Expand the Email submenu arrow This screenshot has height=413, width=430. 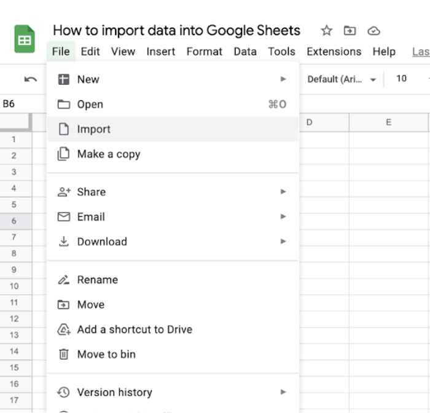pyautogui.click(x=283, y=216)
